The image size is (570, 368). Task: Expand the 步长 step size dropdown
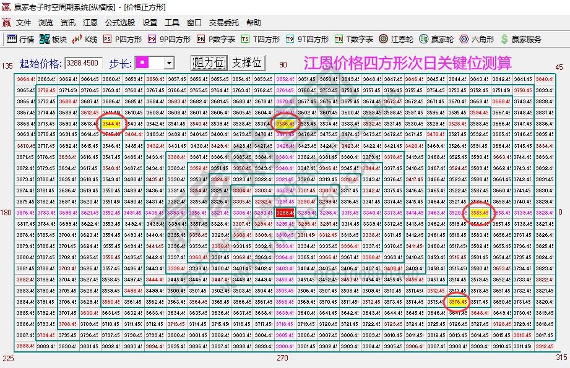[x=170, y=62]
